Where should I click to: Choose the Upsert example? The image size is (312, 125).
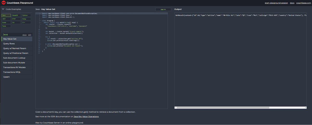click(17, 77)
